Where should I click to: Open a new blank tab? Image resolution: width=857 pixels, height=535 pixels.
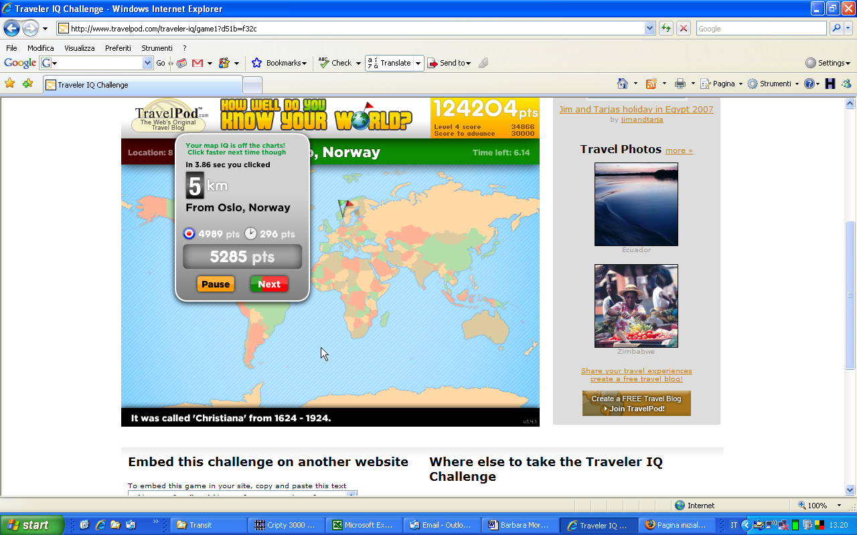pyautogui.click(x=252, y=85)
